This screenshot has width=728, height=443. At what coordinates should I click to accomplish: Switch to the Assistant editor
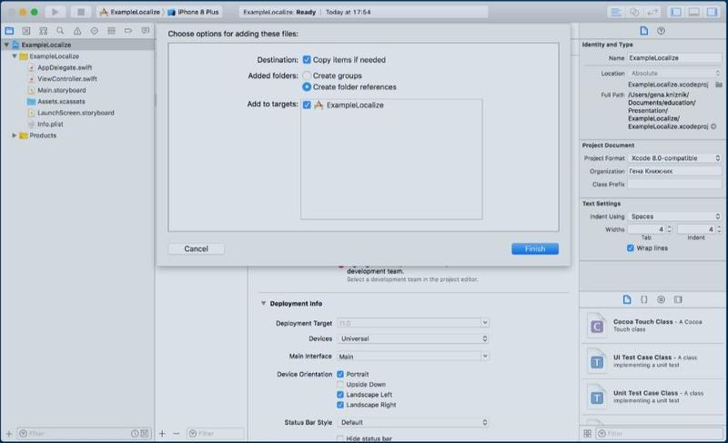pyautogui.click(x=634, y=12)
